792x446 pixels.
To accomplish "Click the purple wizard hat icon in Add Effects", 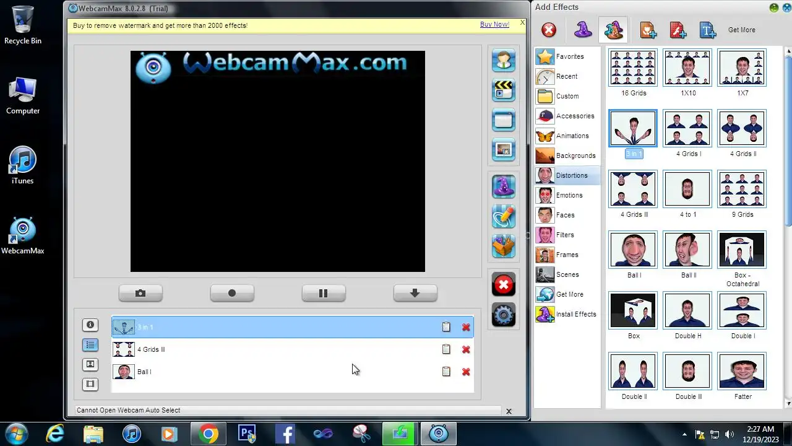I will pyautogui.click(x=583, y=29).
